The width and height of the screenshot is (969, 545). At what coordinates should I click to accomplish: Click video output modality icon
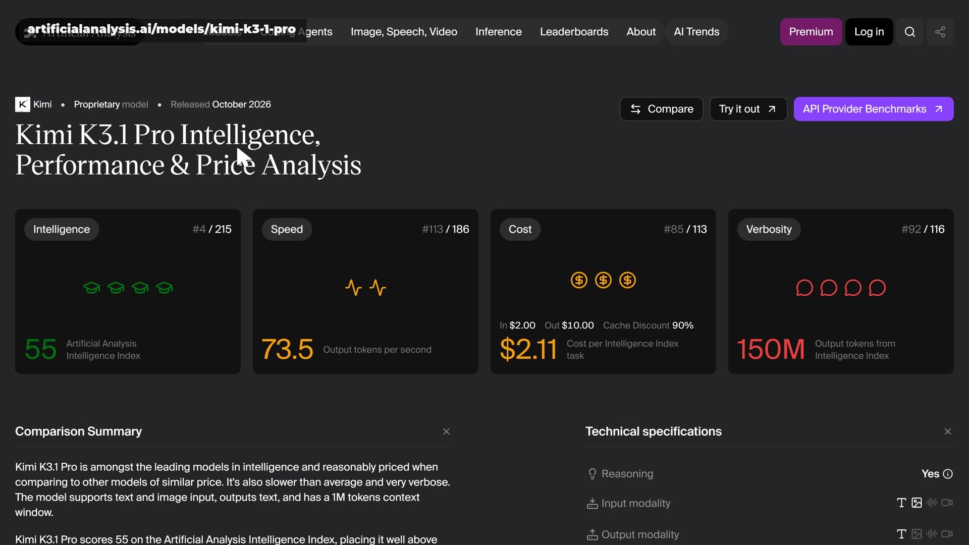pyautogui.click(x=947, y=534)
